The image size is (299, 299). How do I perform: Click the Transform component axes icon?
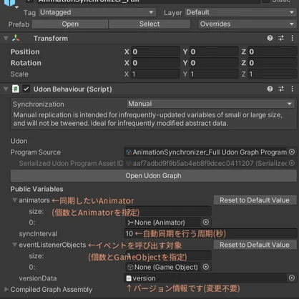coord(16,38)
